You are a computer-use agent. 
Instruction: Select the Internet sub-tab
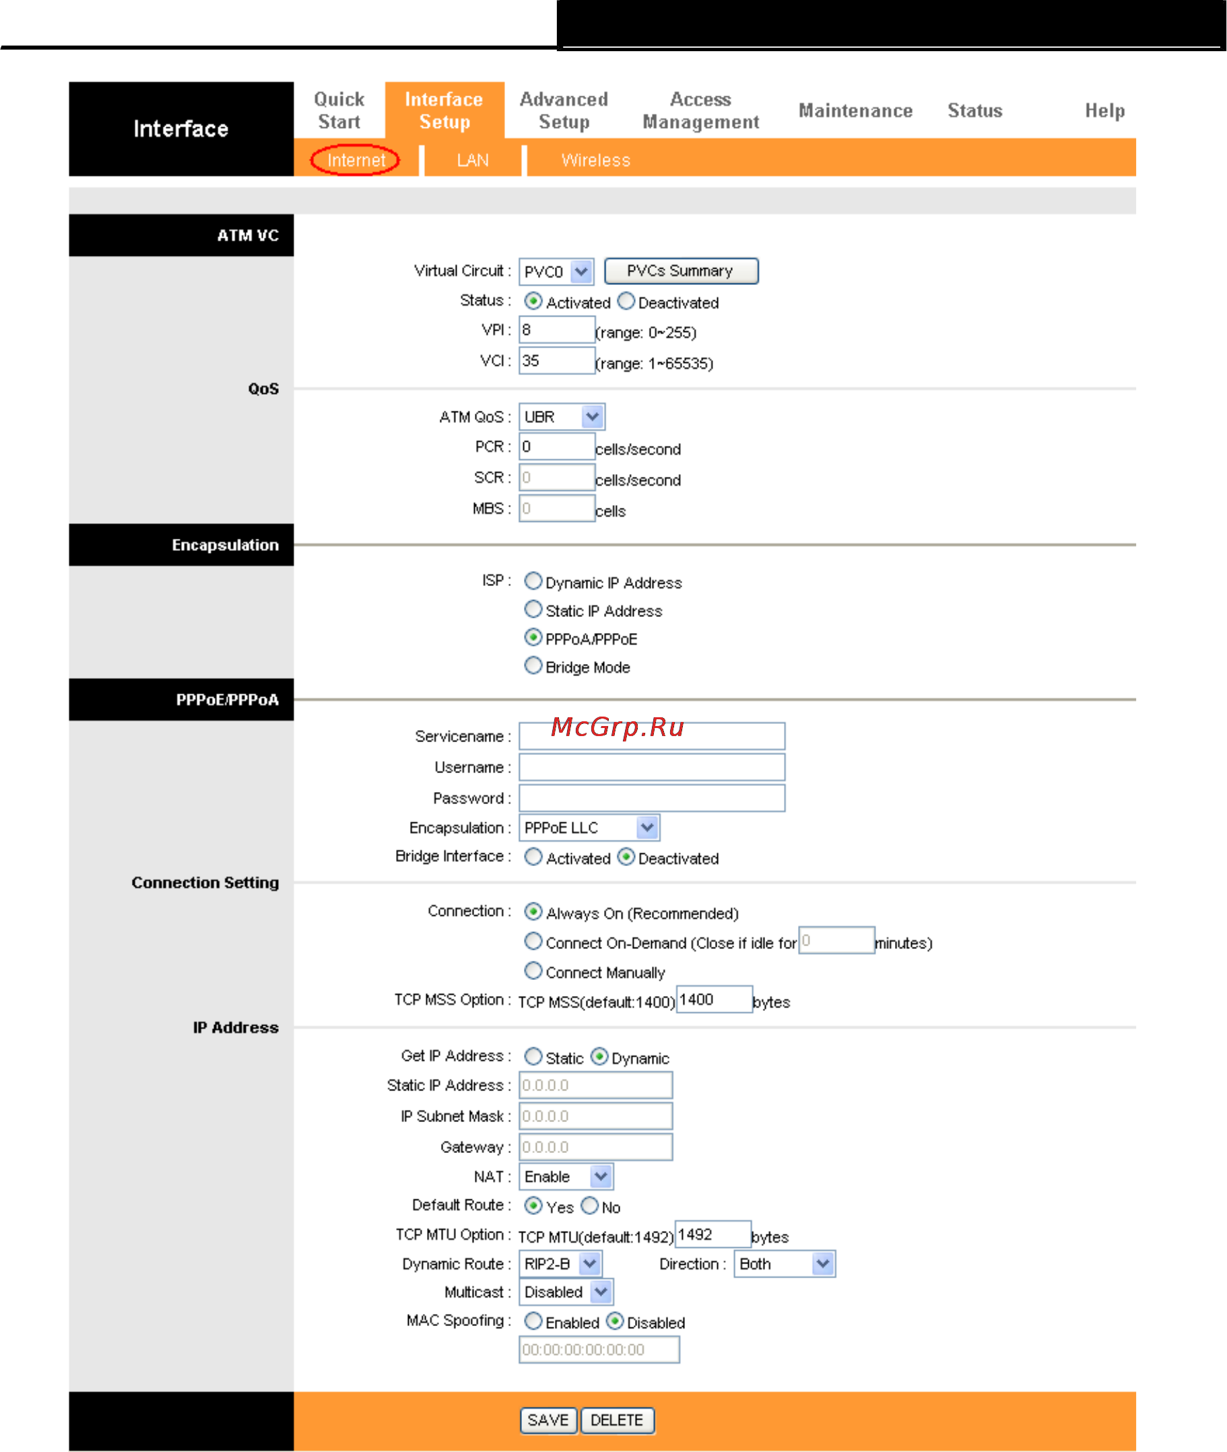click(356, 160)
